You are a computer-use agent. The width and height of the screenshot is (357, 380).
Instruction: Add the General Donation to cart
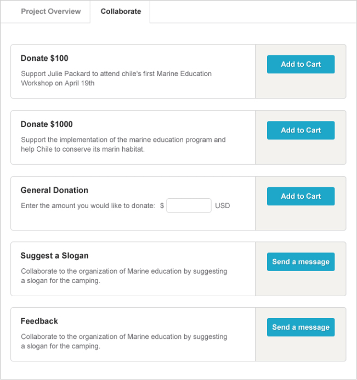click(301, 196)
